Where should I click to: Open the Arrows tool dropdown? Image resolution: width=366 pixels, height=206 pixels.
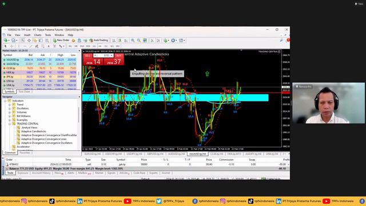63,46
